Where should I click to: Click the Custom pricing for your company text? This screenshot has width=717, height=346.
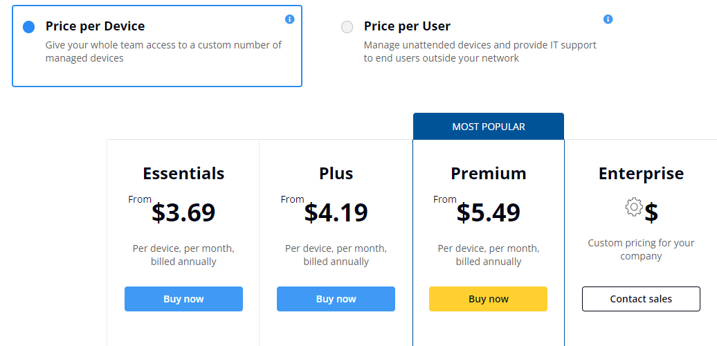(641, 249)
